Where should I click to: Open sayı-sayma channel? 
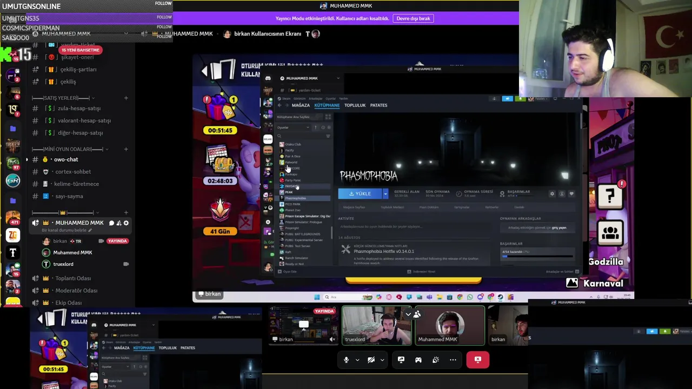[x=69, y=197]
